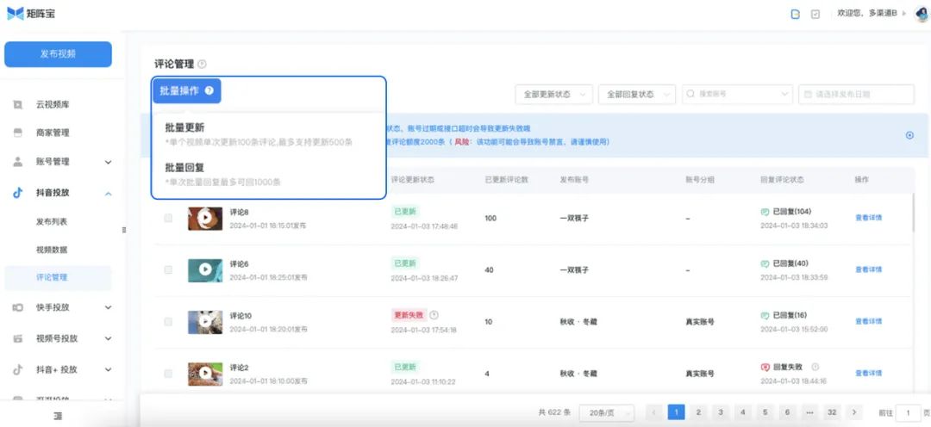Click the 已回复(40) reply status icon
The height and width of the screenshot is (427, 931).
click(x=765, y=263)
